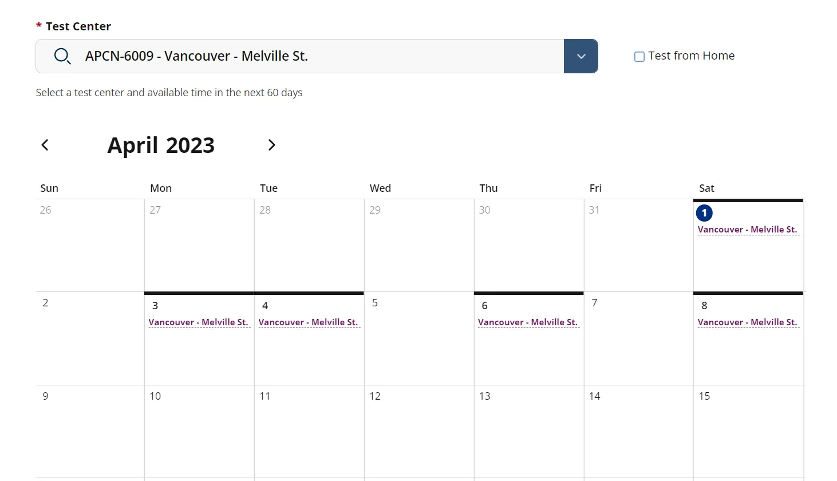Select the April 12 date cell
This screenshot has width=837, height=481.
(x=419, y=431)
